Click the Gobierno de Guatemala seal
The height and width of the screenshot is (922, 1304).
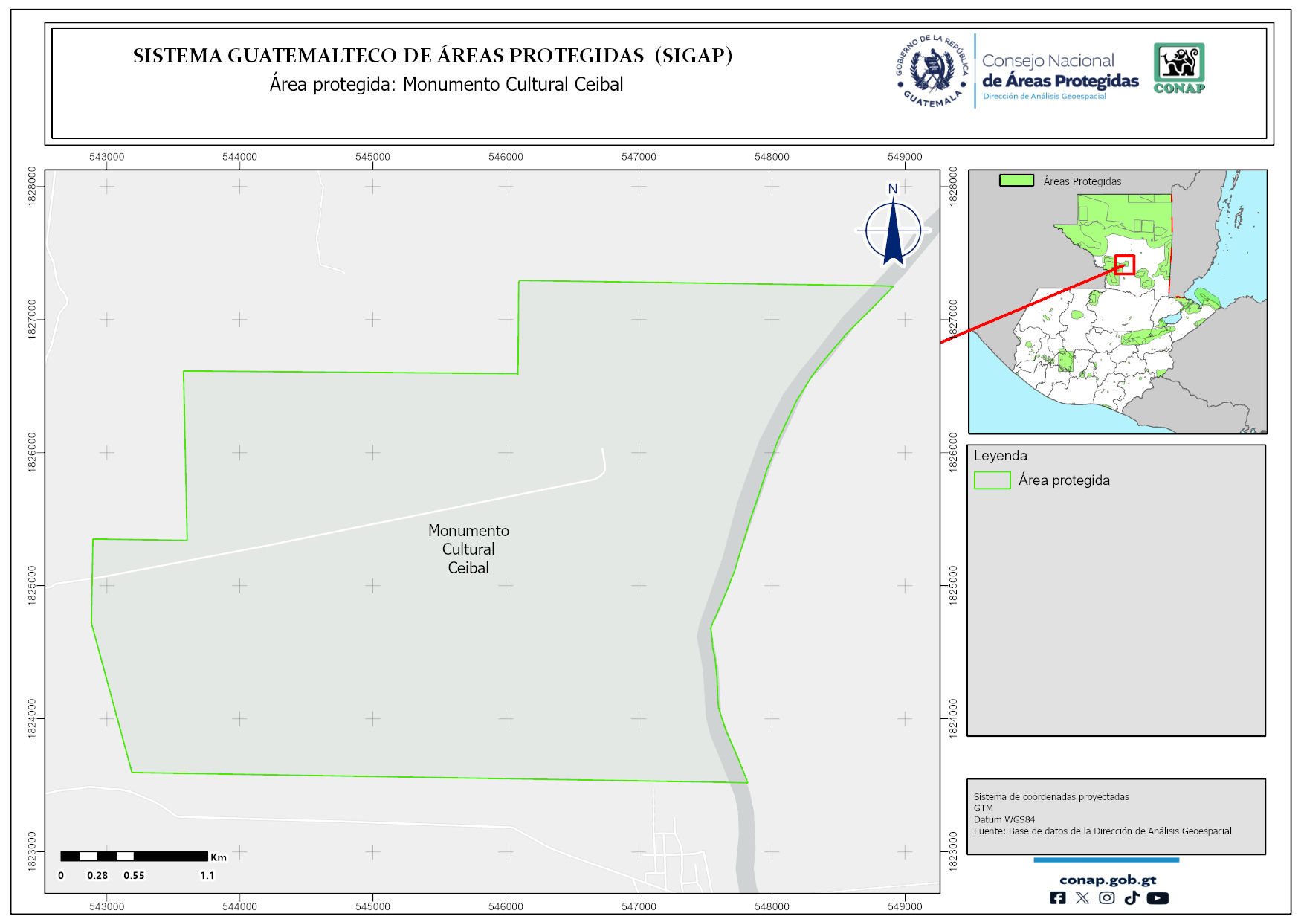[932, 71]
